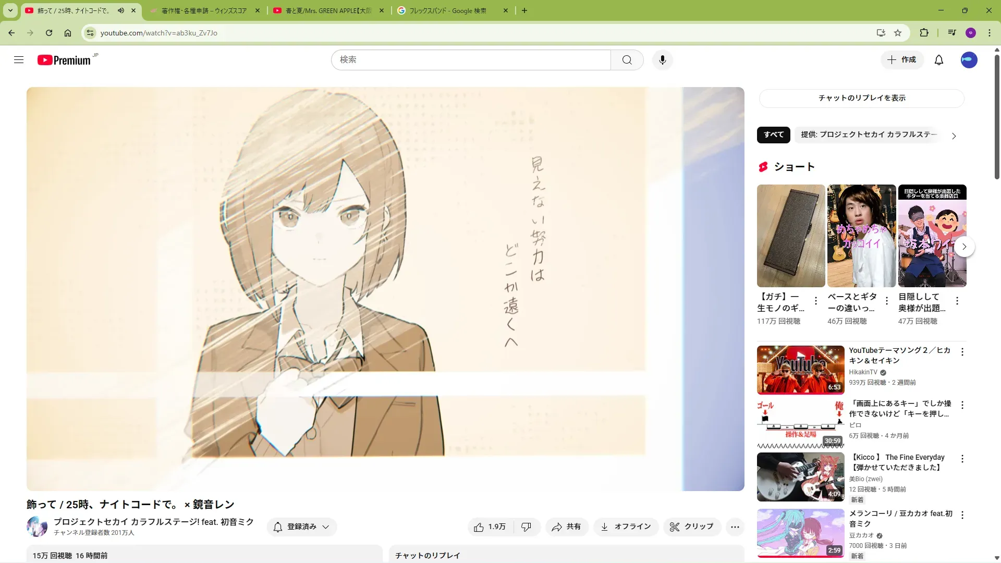Open more actions ellipsis below video
Viewport: 1001px width, 563px height.
[x=735, y=527]
